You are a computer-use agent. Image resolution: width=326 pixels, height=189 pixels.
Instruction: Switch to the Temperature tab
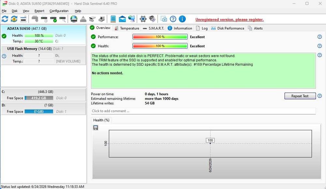pos(127,28)
